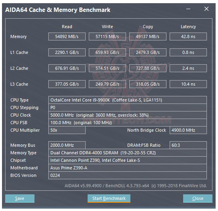Click the Memory Bus label

pos(23,145)
